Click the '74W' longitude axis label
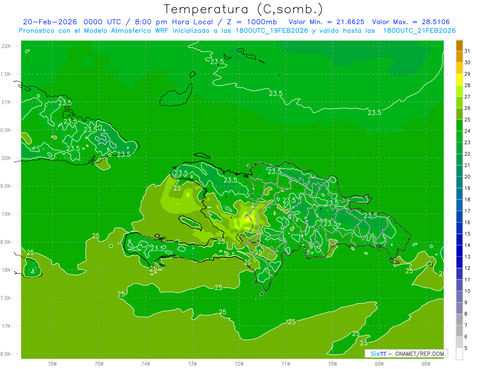Screen dimensions: 478x369 tap(145, 364)
